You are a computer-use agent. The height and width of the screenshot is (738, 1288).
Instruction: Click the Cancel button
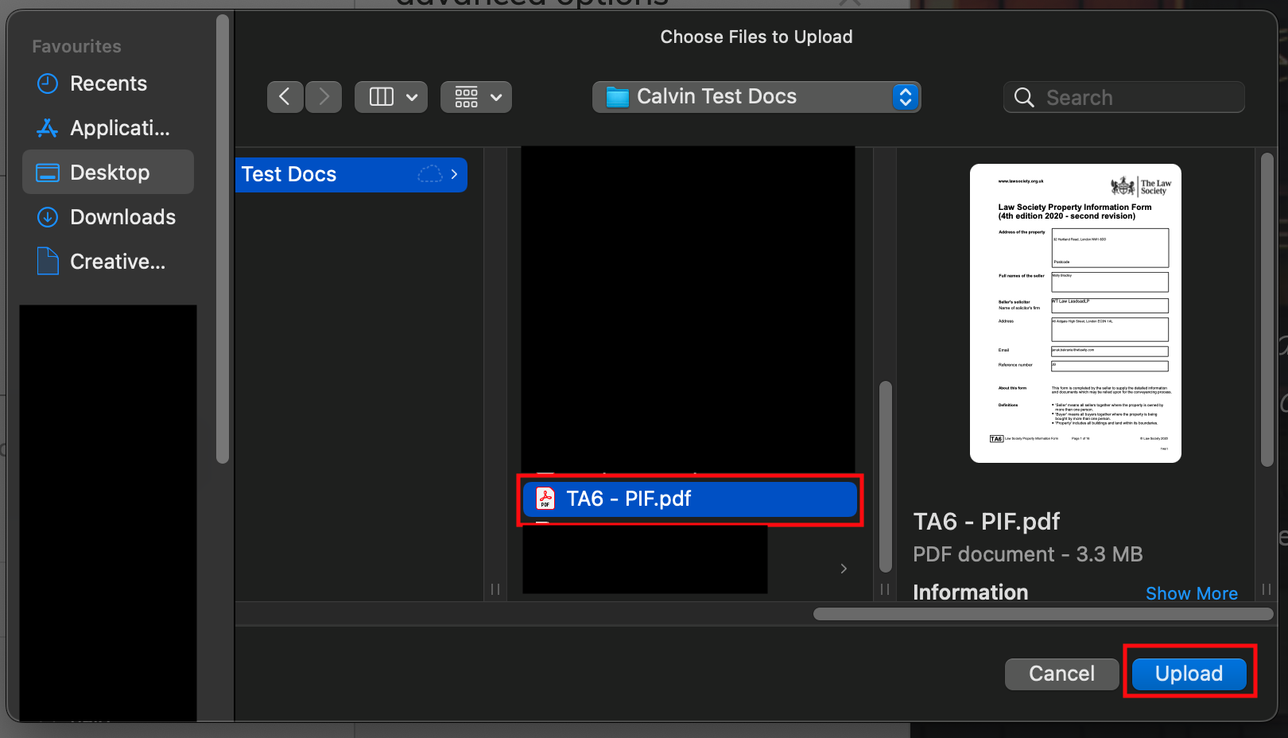(1061, 674)
